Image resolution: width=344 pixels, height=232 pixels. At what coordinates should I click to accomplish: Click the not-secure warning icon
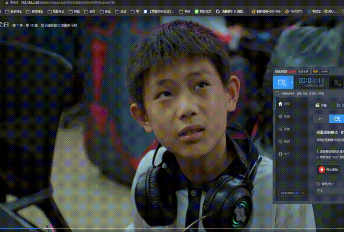[x=6, y=3]
